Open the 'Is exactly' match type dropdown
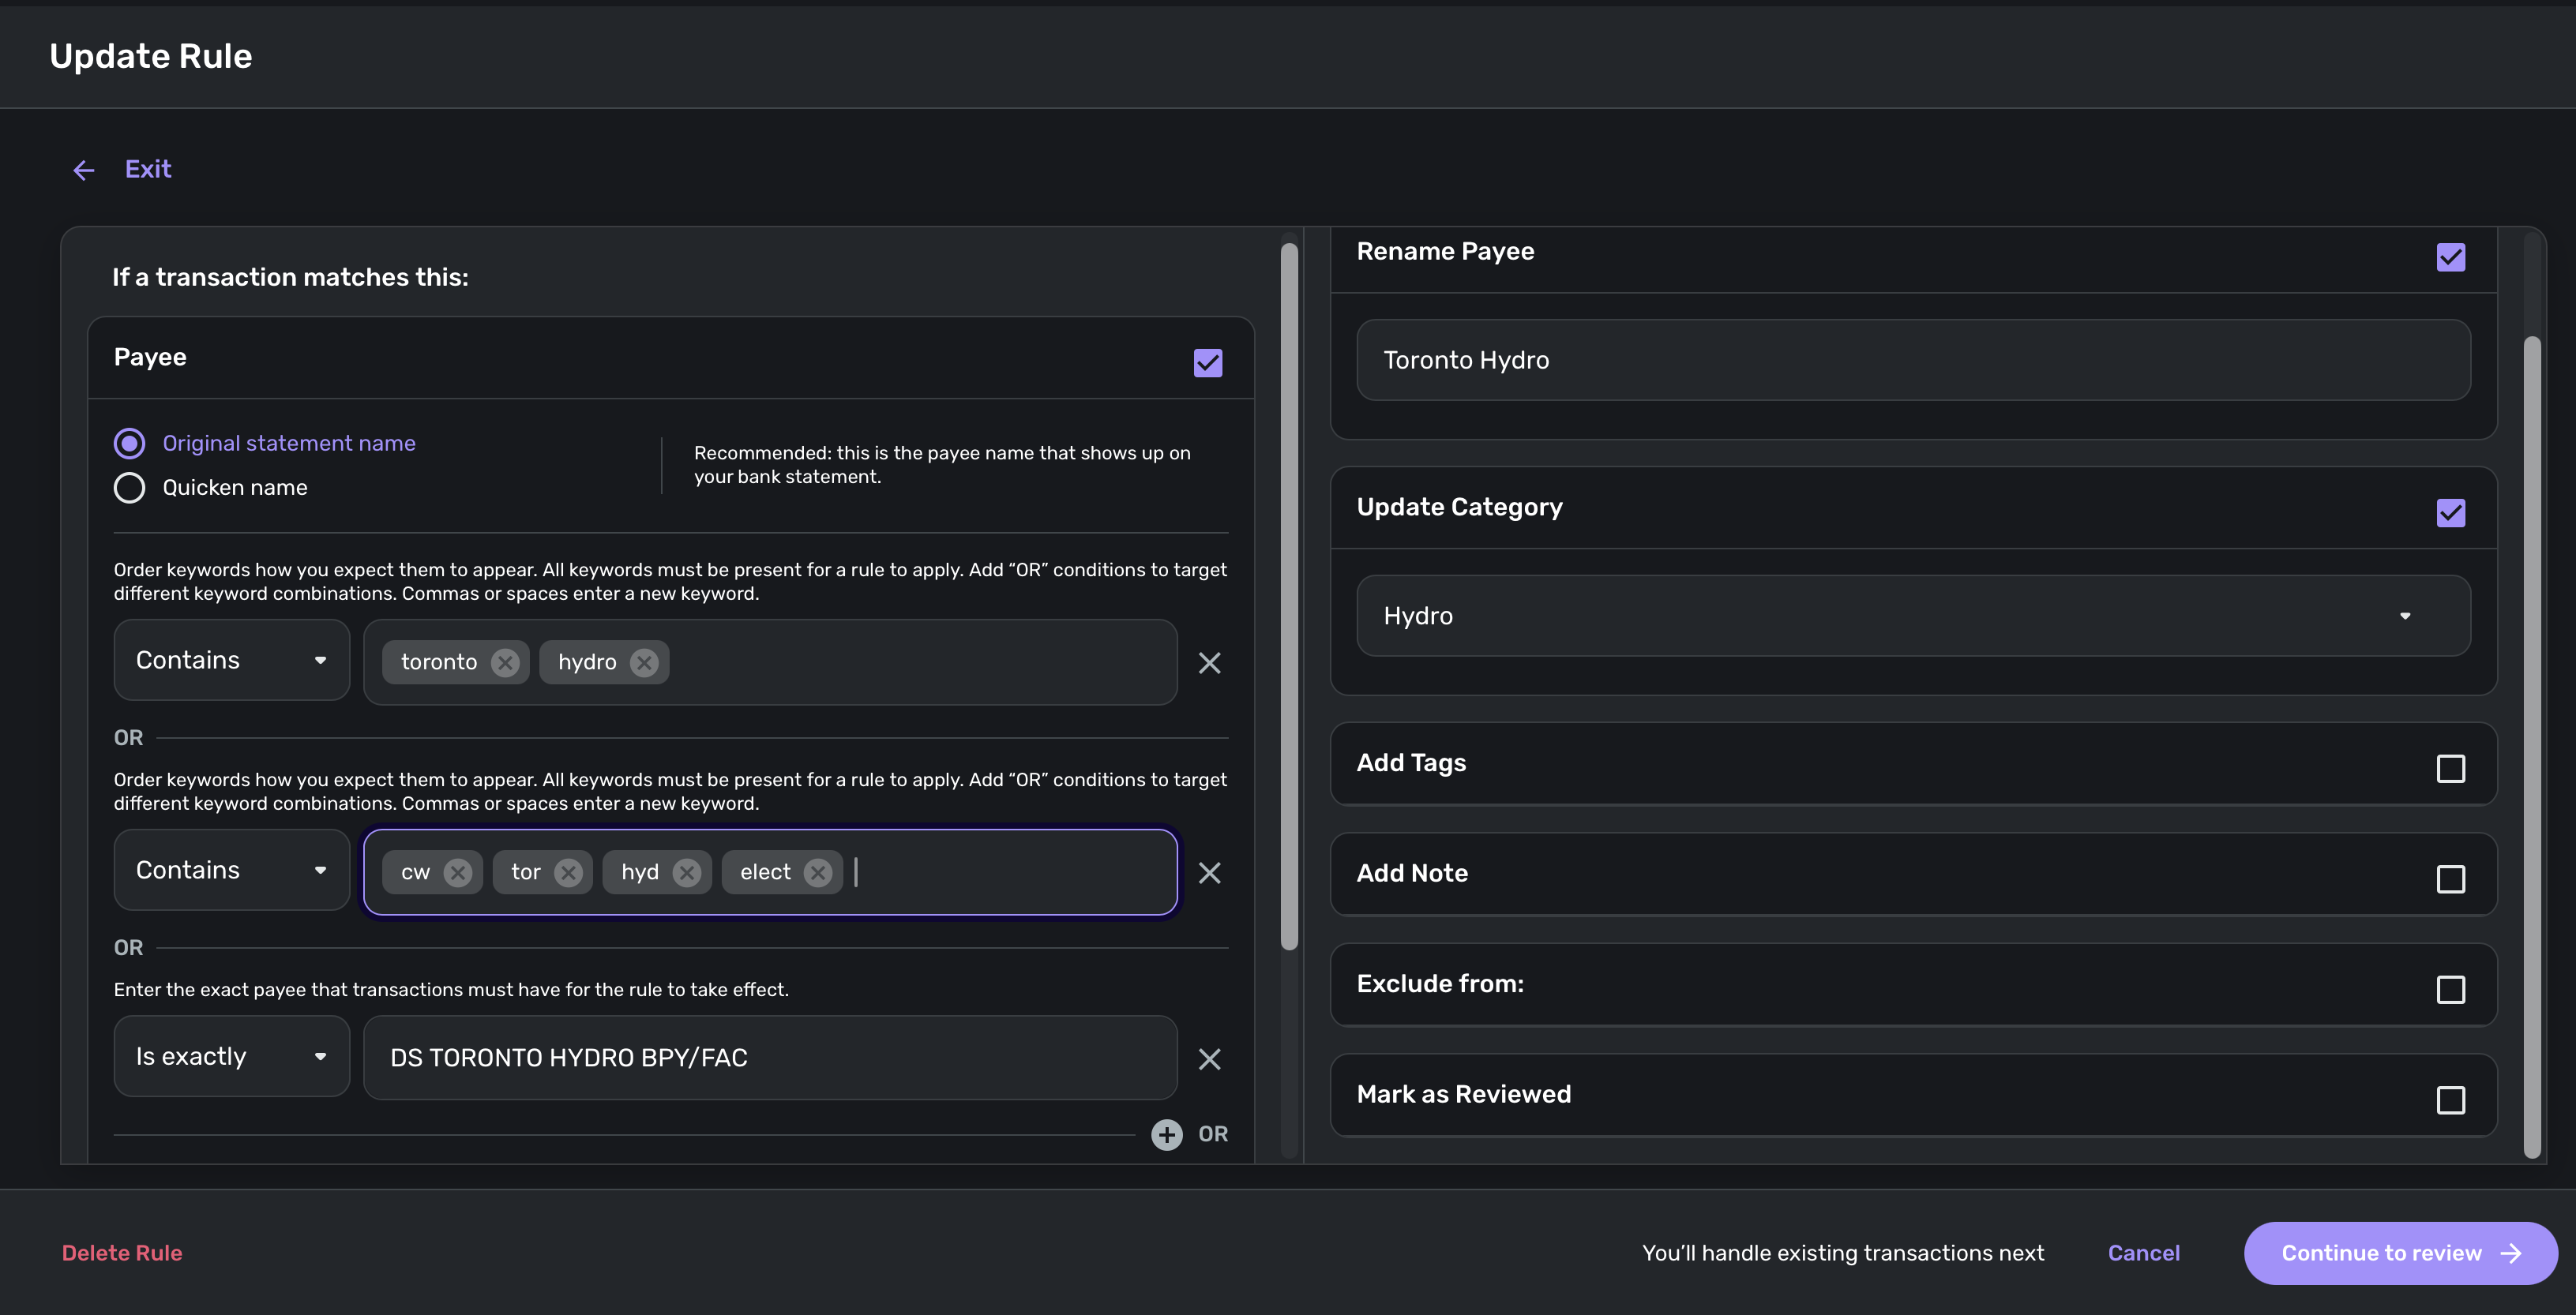Viewport: 2576px width, 1315px height. [231, 1056]
